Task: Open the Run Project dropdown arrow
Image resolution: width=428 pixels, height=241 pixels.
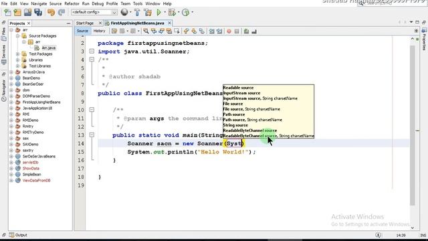Action: coord(165,12)
